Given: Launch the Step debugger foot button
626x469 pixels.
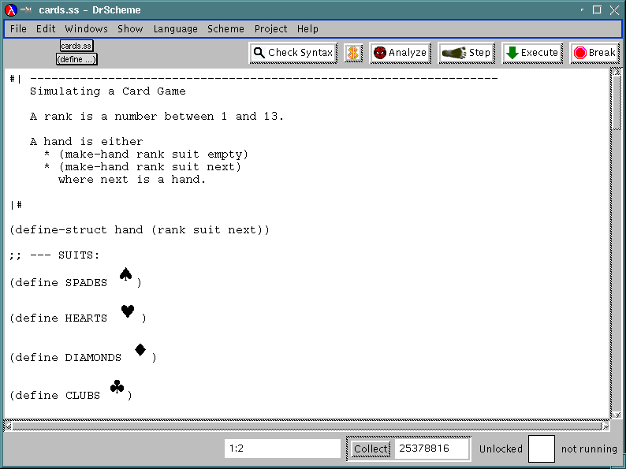Looking at the screenshot, I should point(466,53).
